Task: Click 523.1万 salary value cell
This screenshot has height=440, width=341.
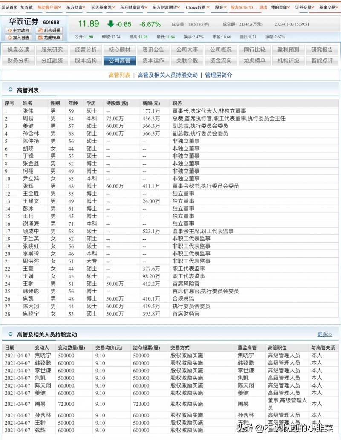Action: (151, 231)
